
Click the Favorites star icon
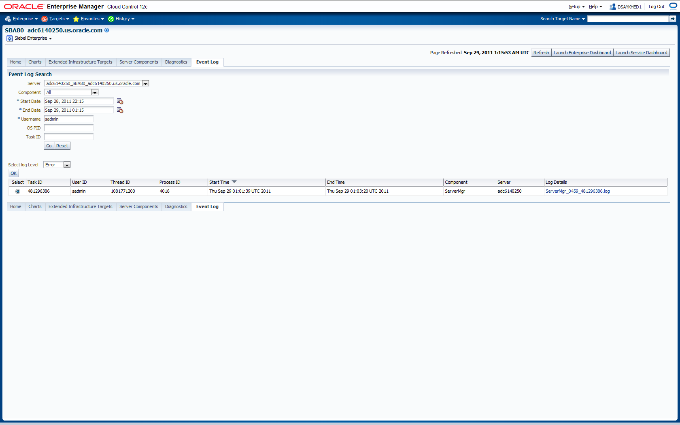click(76, 19)
